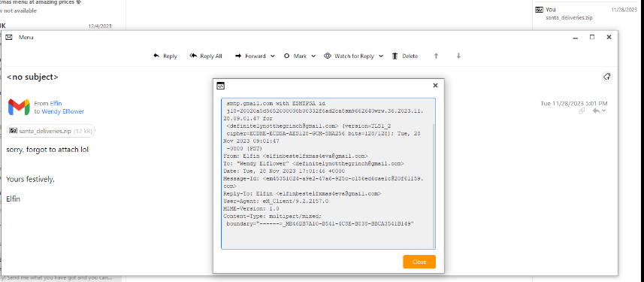Click the Delete trash button

tap(404, 56)
